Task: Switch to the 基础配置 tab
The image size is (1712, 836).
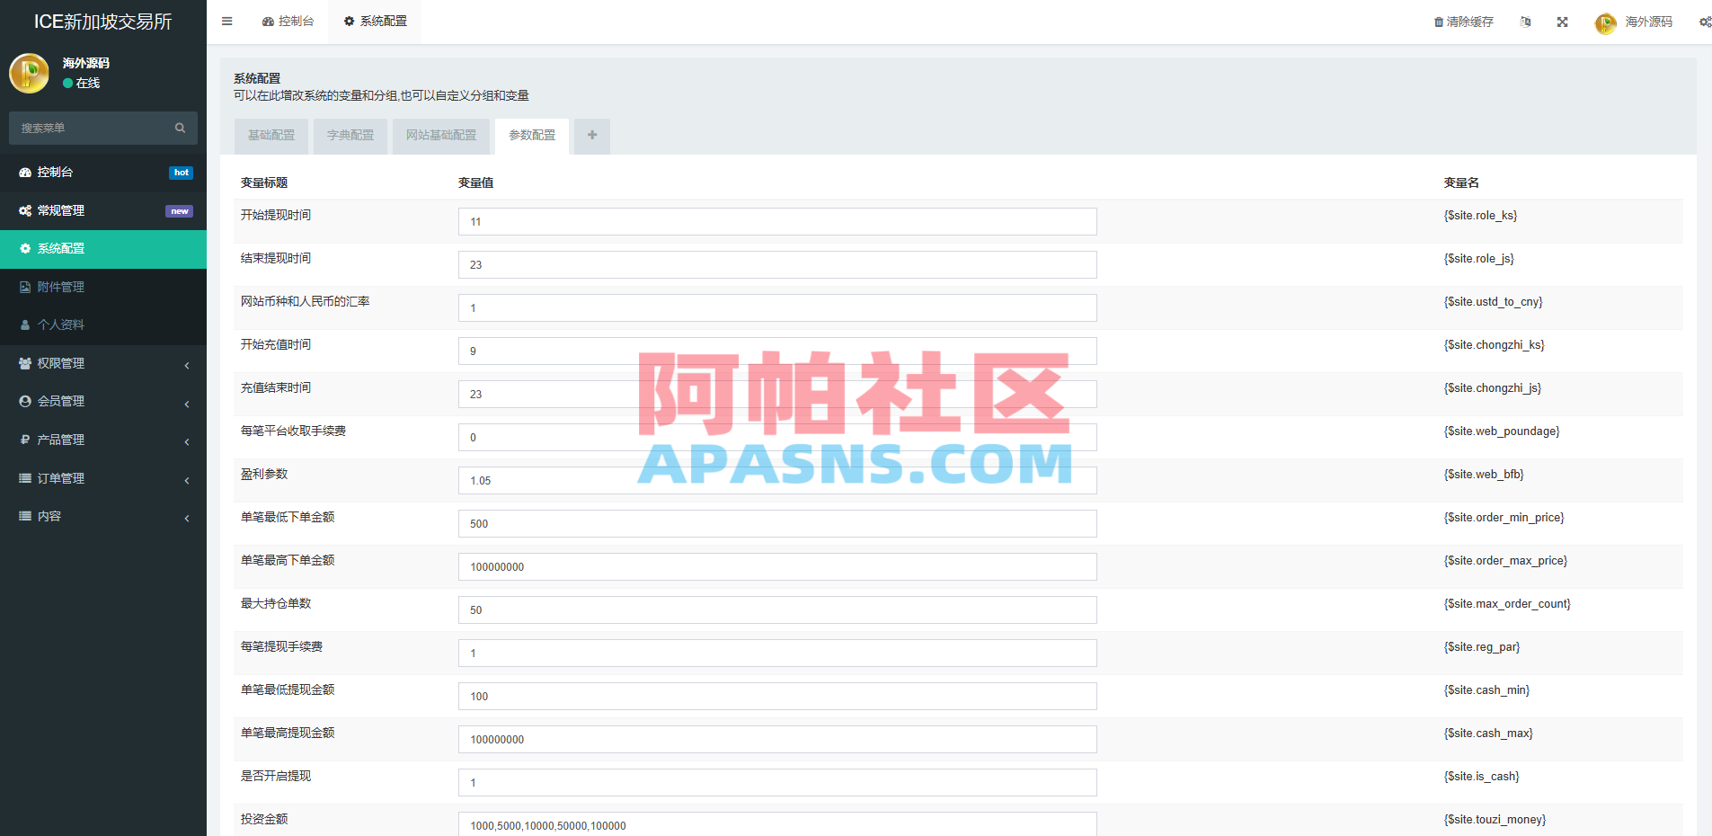Action: click(x=270, y=135)
